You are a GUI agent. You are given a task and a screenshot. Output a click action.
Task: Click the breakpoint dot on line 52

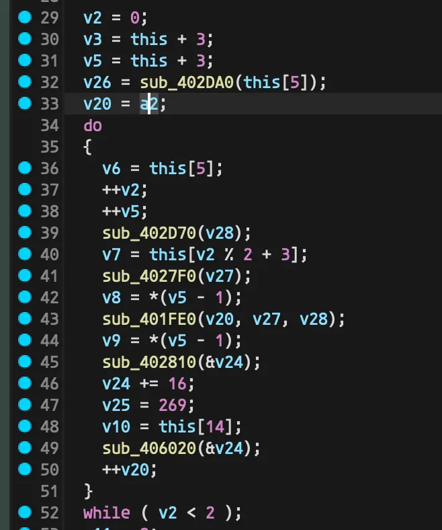click(x=25, y=512)
